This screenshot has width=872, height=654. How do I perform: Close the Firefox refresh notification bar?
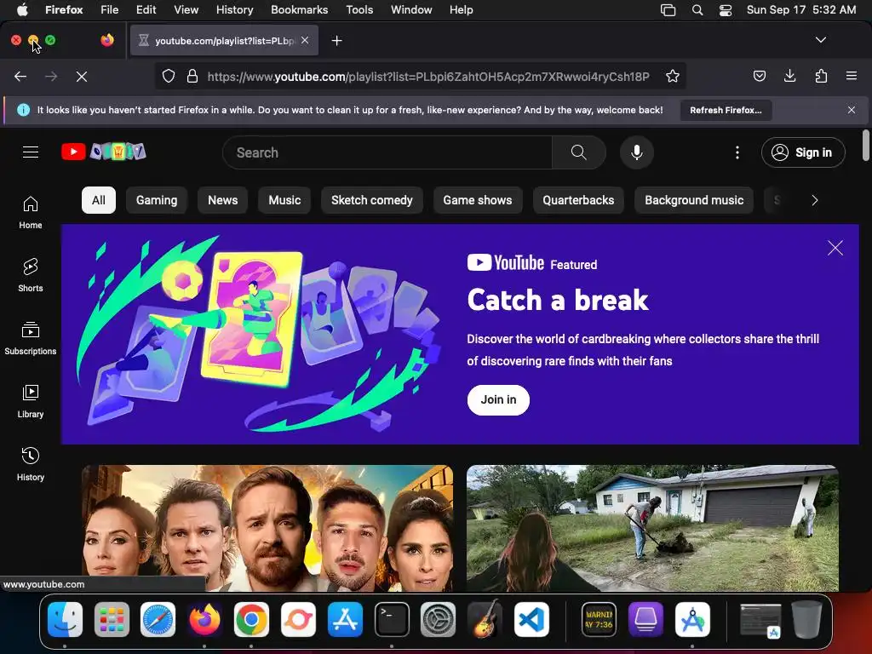(852, 110)
